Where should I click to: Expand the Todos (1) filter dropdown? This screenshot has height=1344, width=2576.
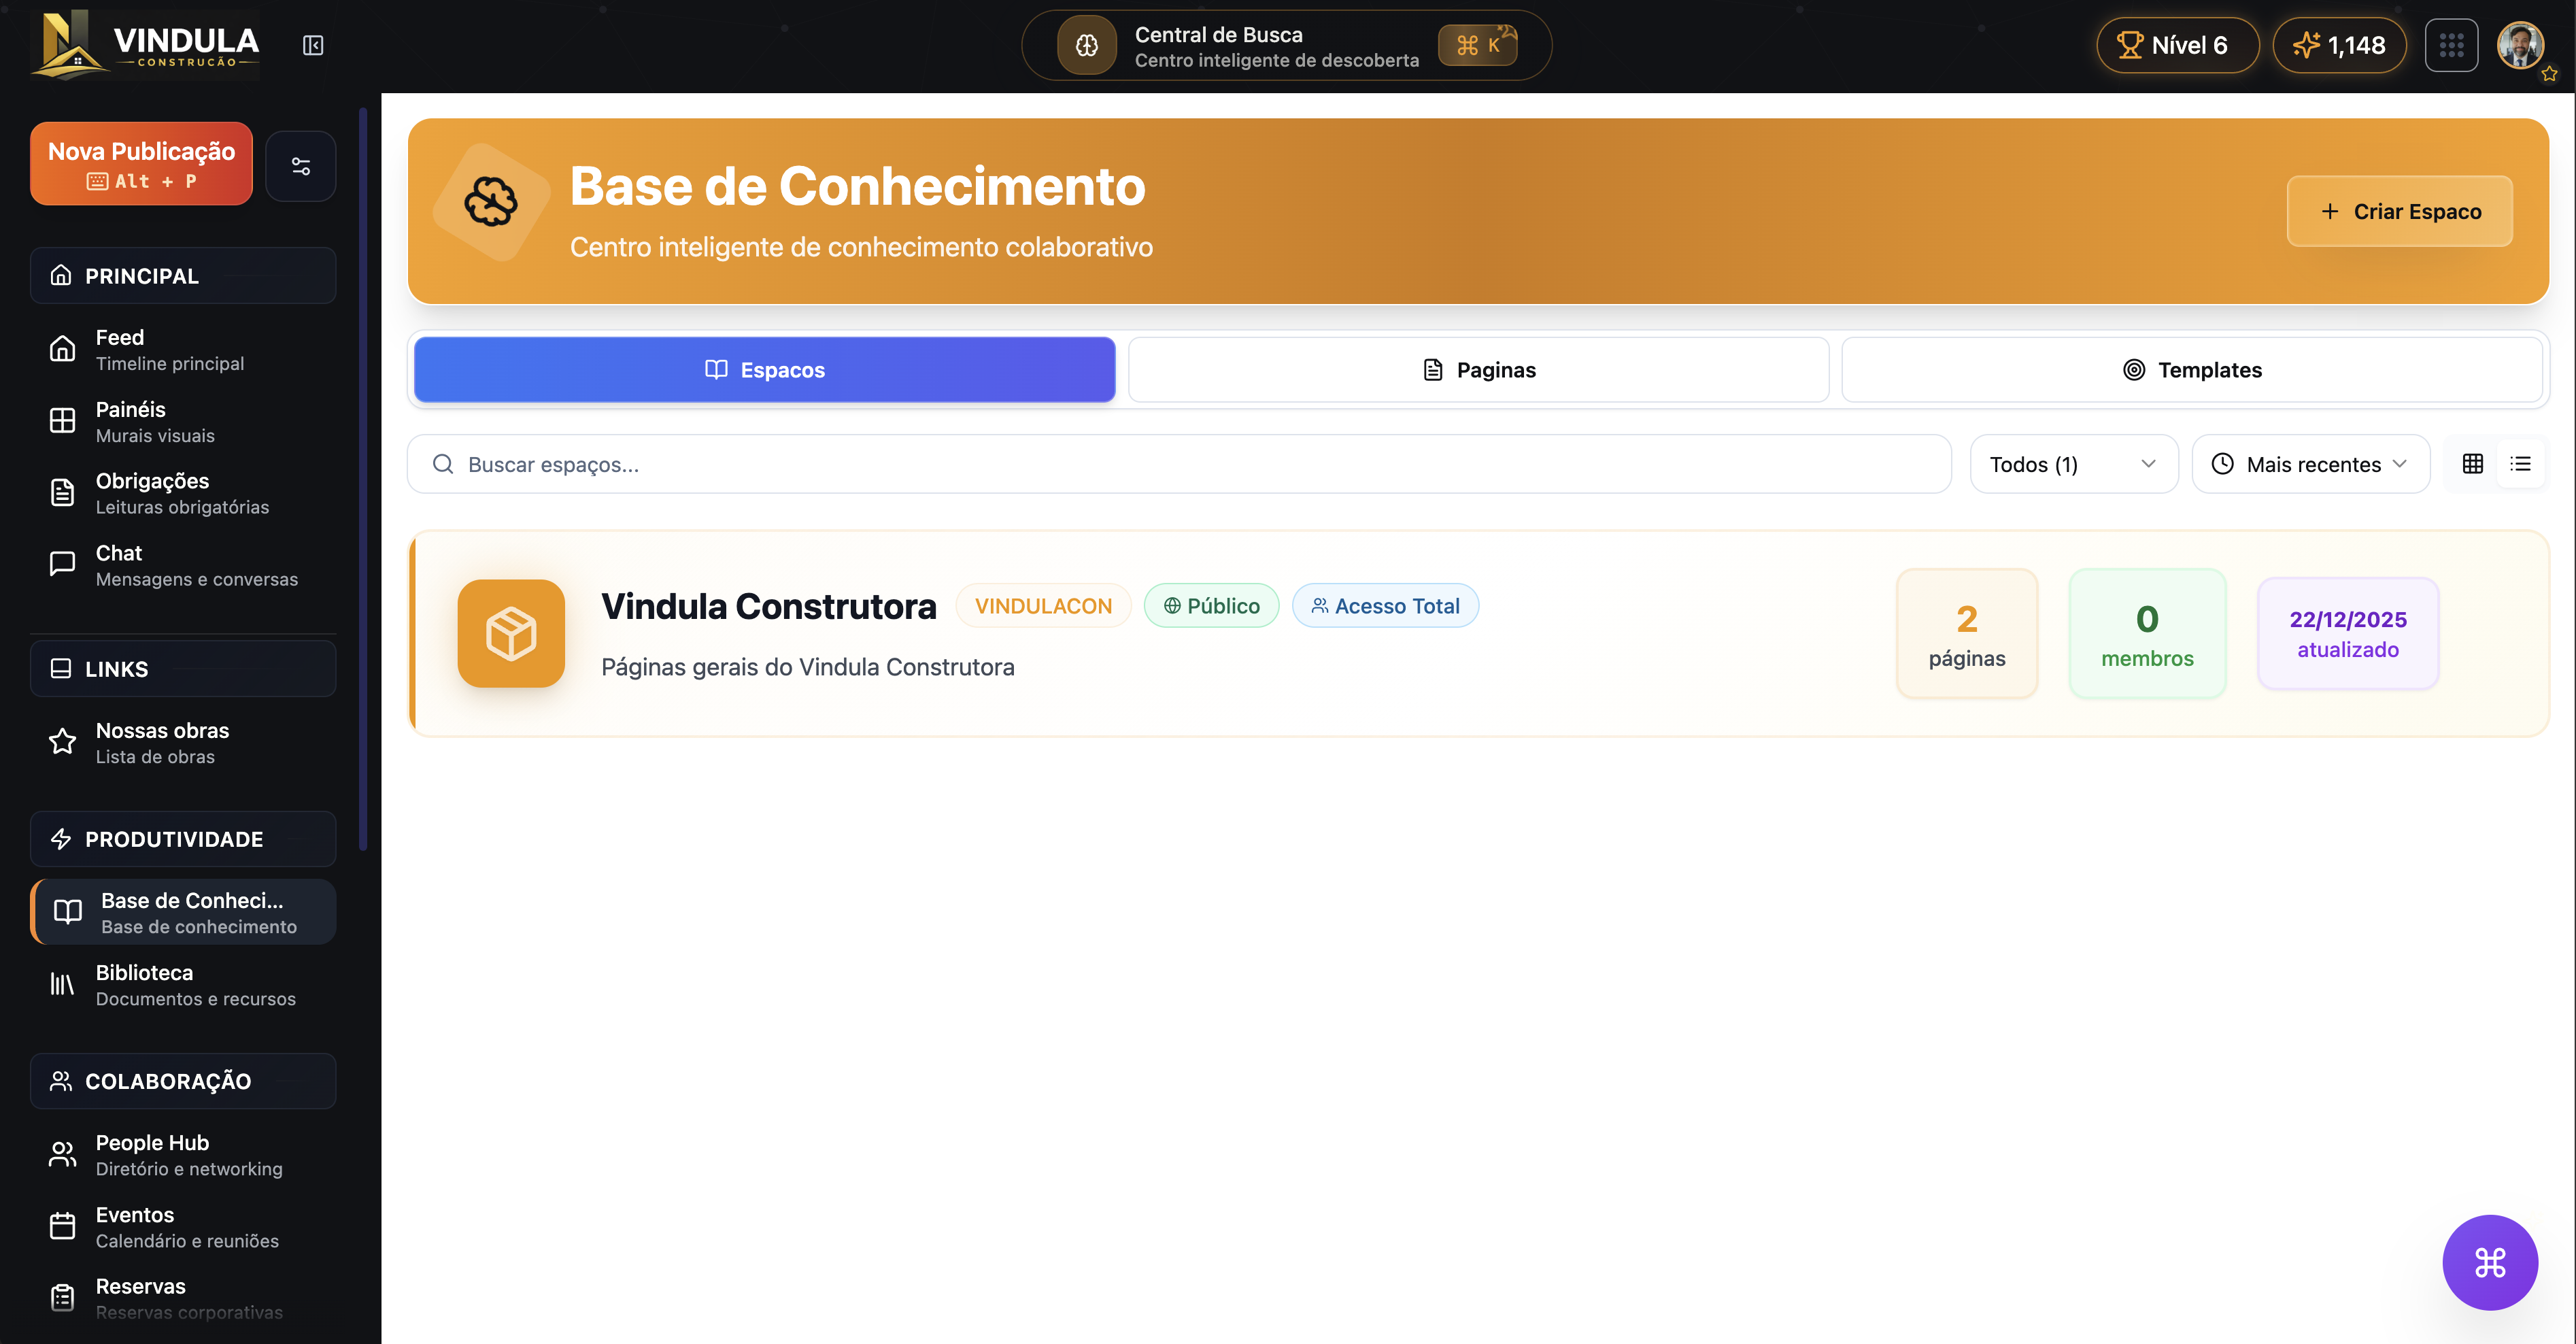tap(2073, 464)
